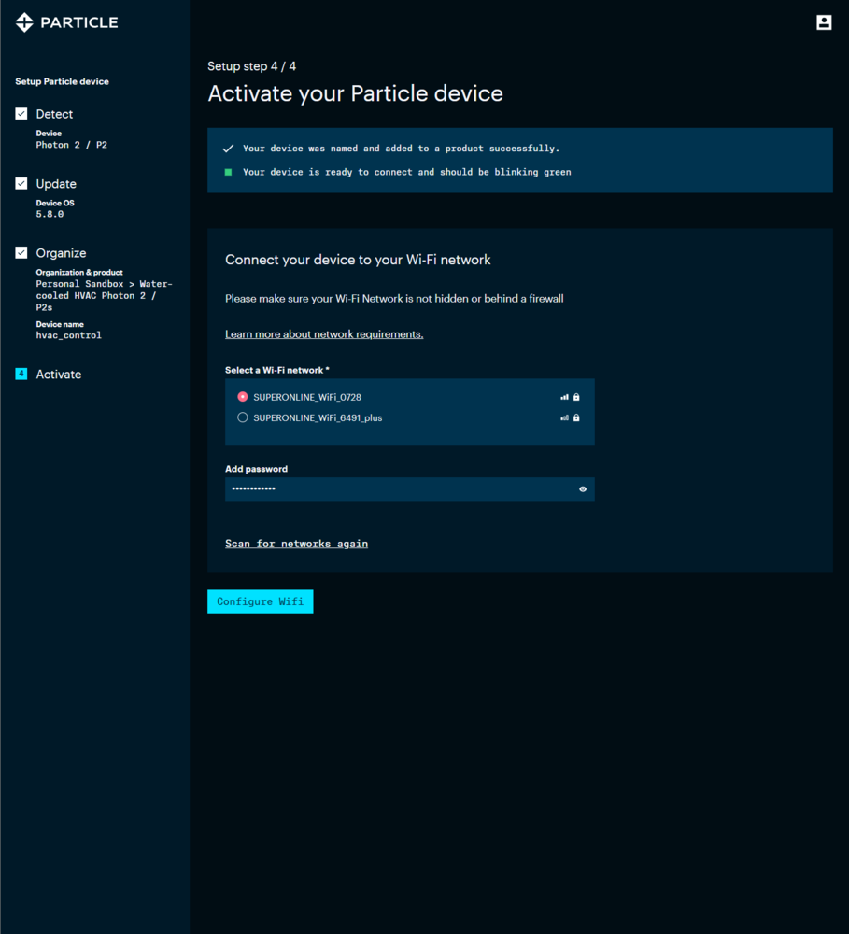This screenshot has width=849, height=934.
Task: Select the Detect step in sidebar
Action: pos(54,114)
